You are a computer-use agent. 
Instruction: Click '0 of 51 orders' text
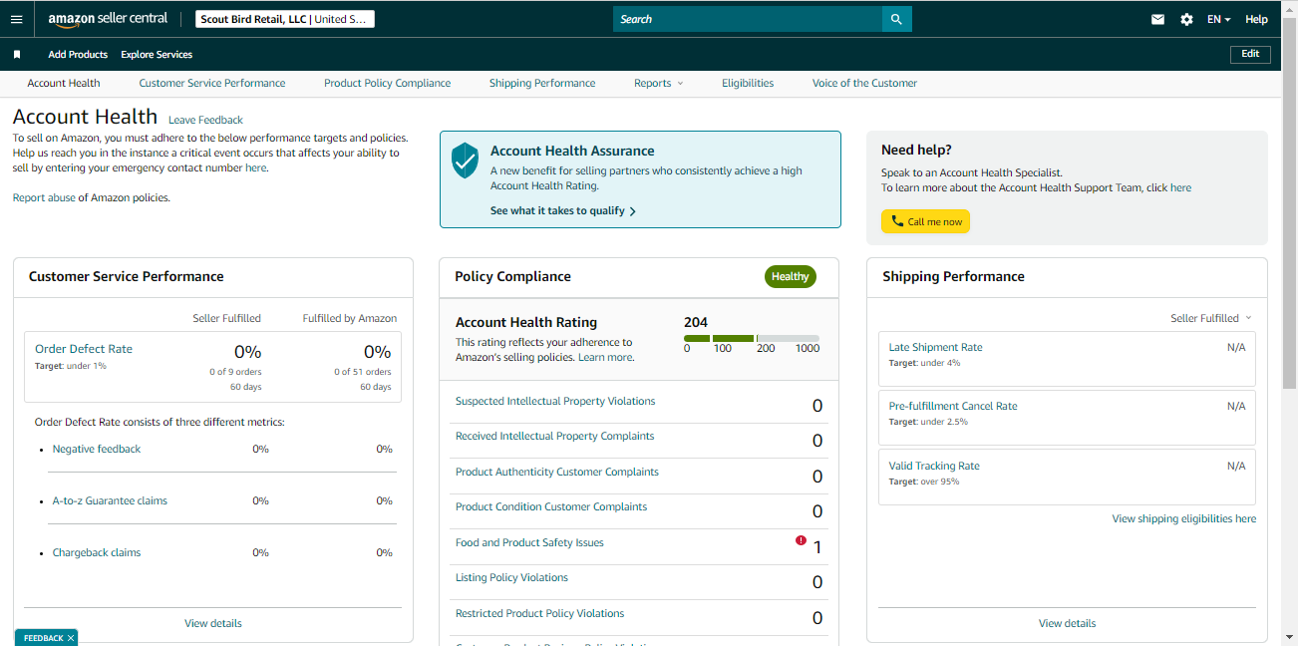click(363, 372)
